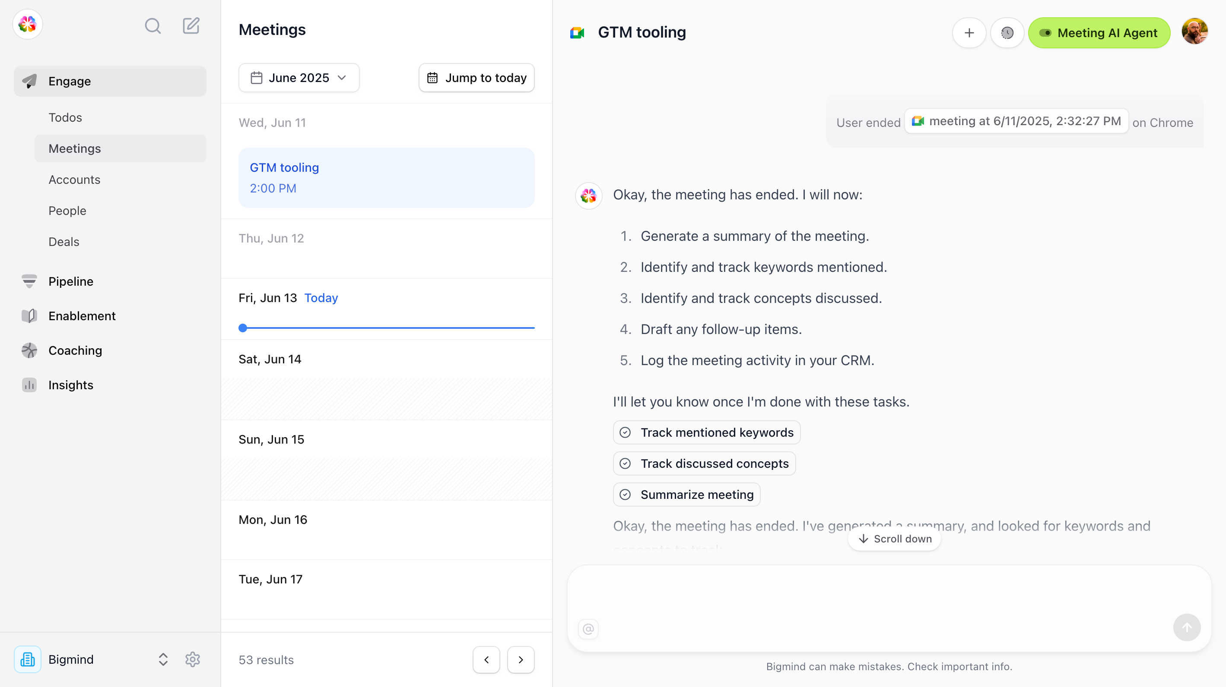Viewport: 1226px width, 687px height.
Task: Open the June 2025 month dropdown
Action: coord(299,78)
